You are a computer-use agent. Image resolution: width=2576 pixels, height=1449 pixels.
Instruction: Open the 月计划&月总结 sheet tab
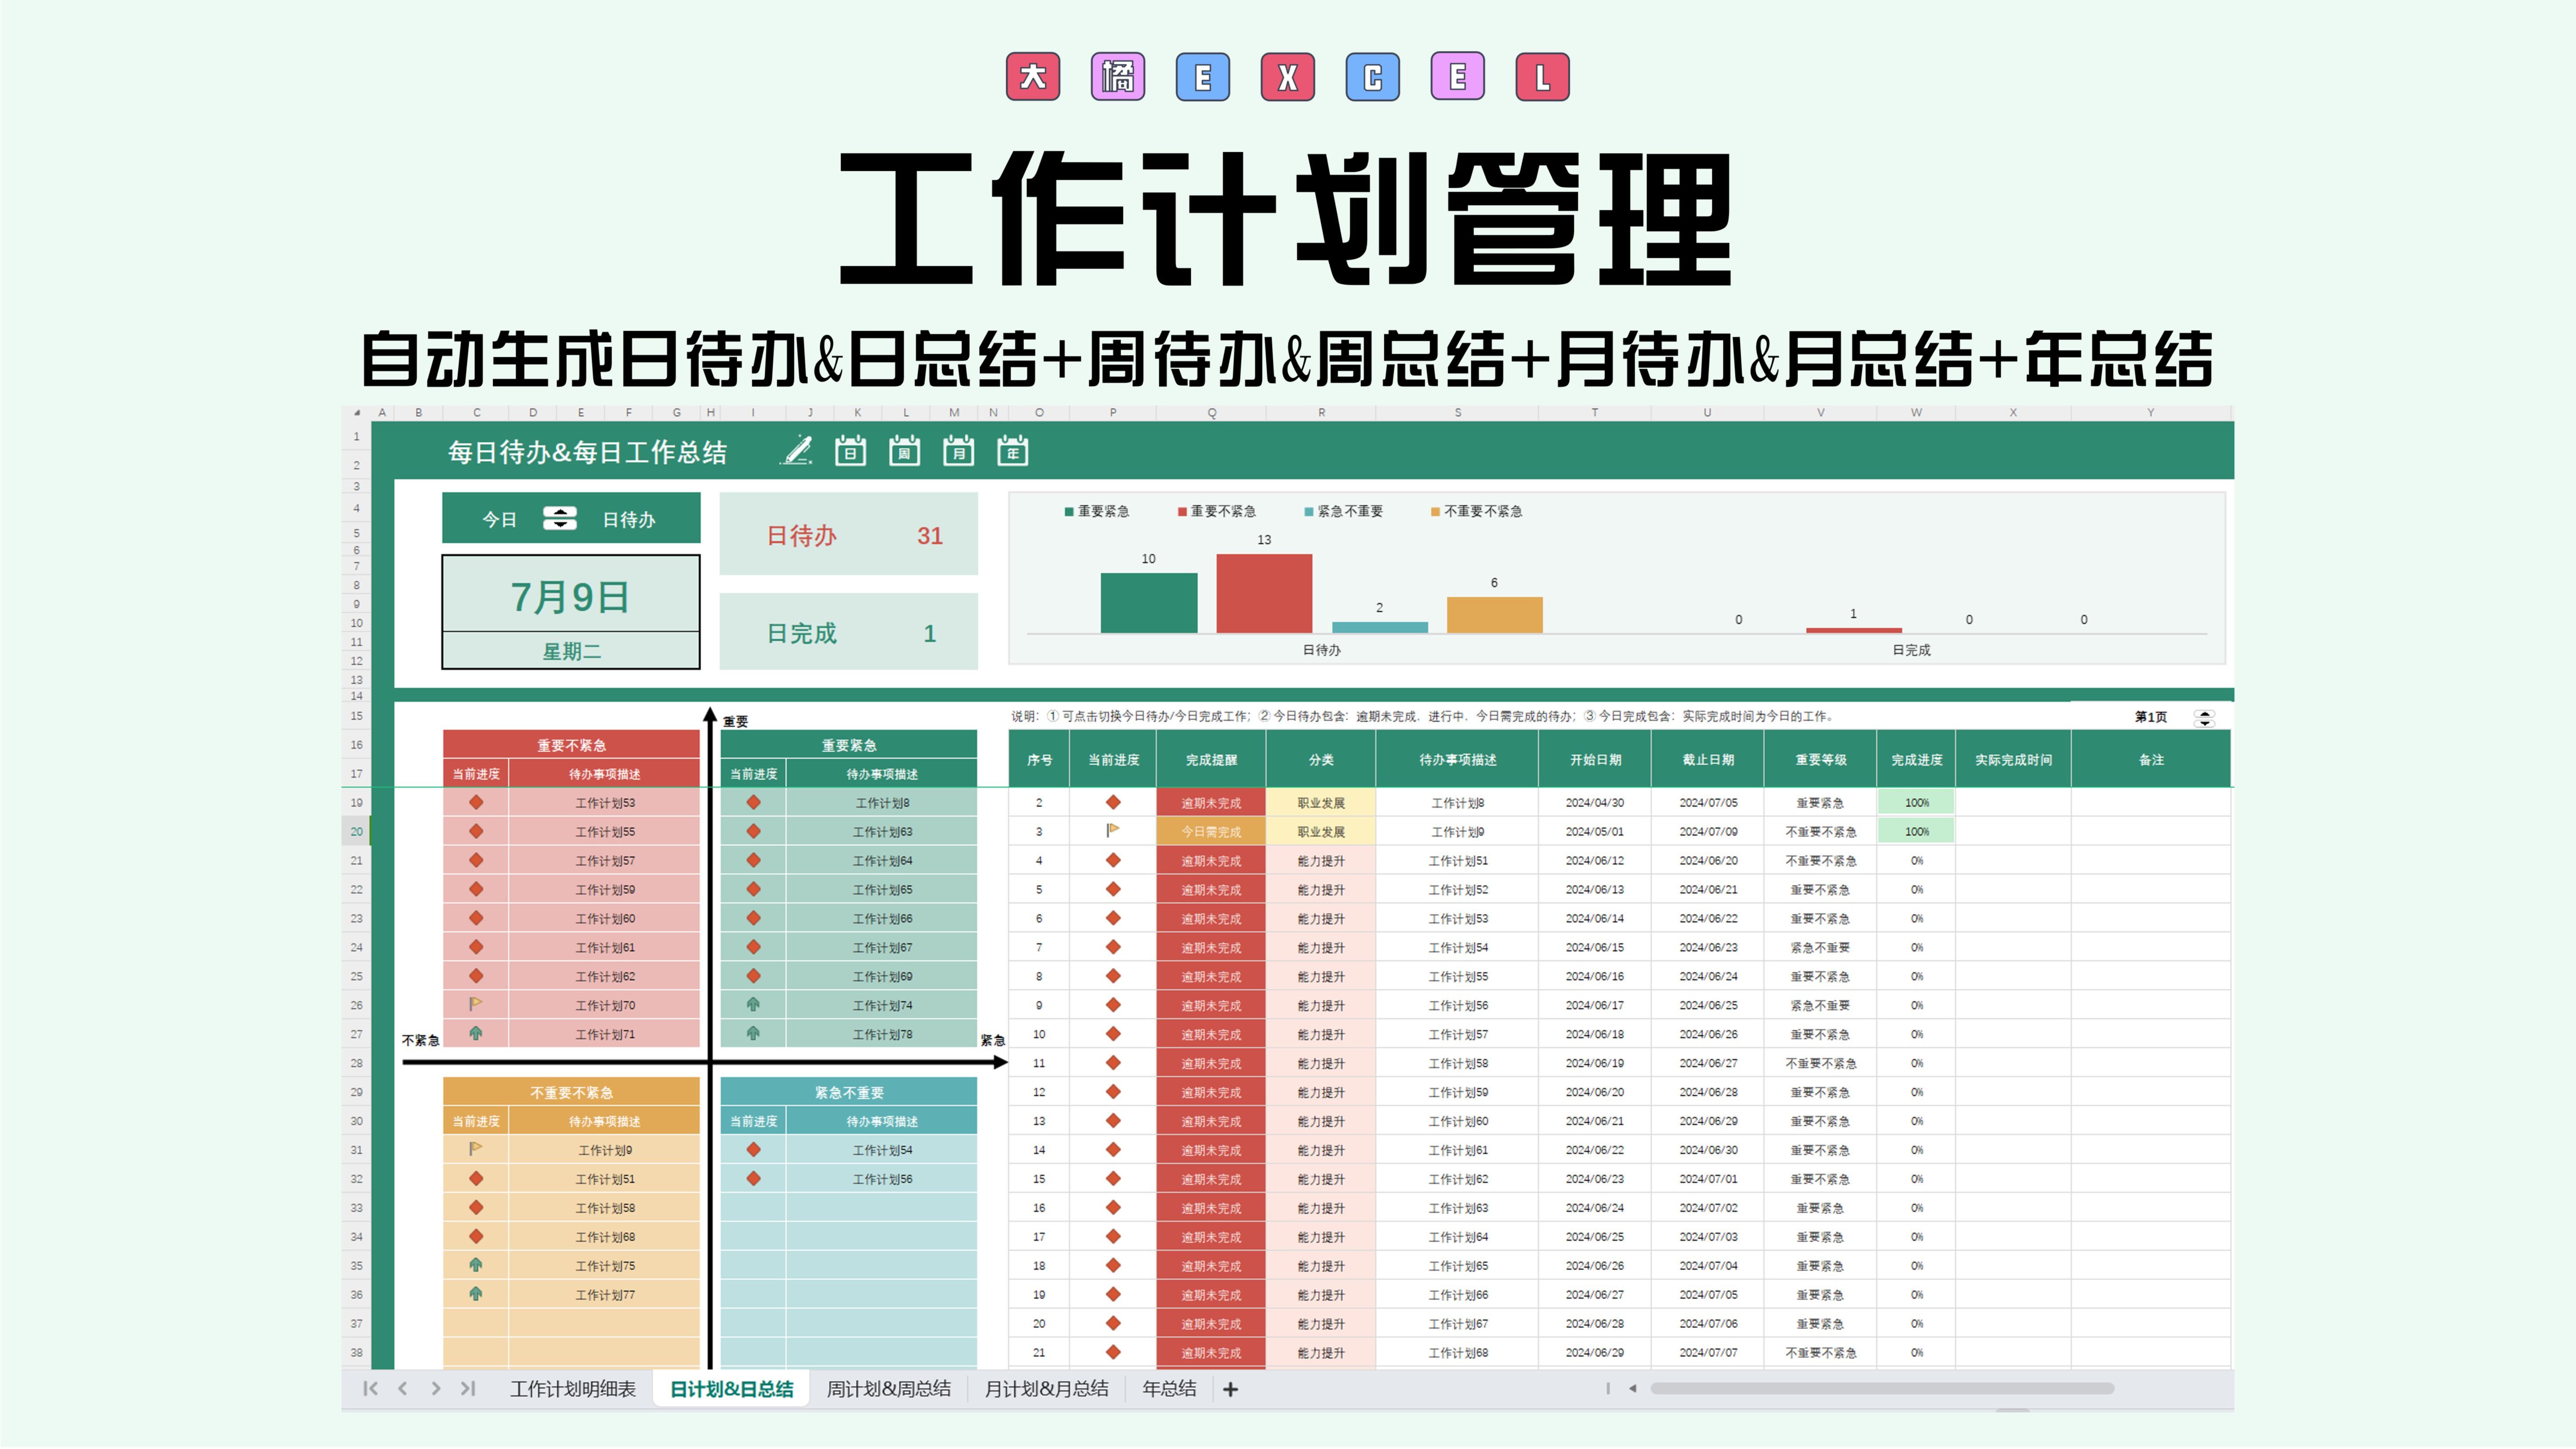pos(1046,1389)
